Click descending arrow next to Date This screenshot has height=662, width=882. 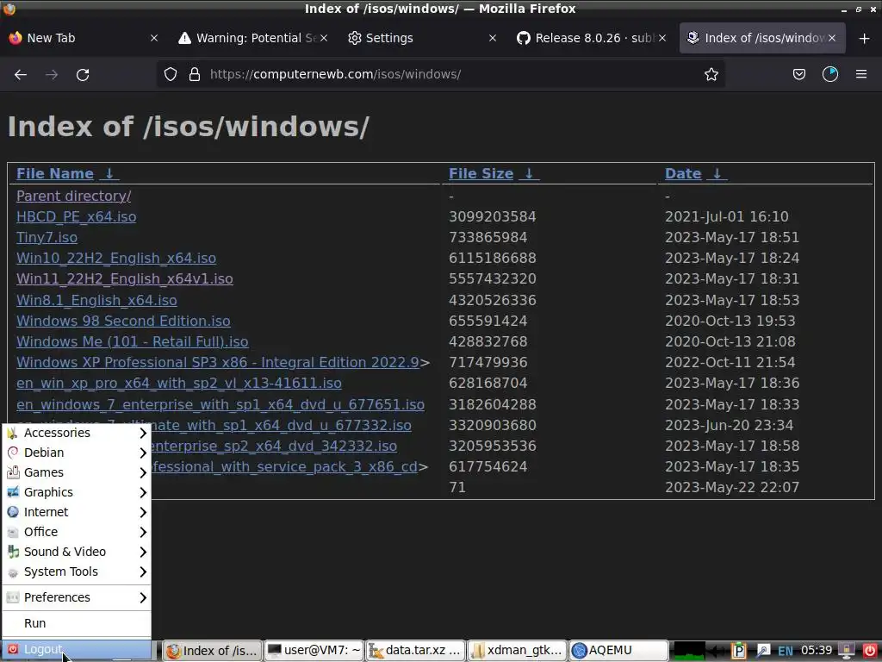click(x=717, y=173)
